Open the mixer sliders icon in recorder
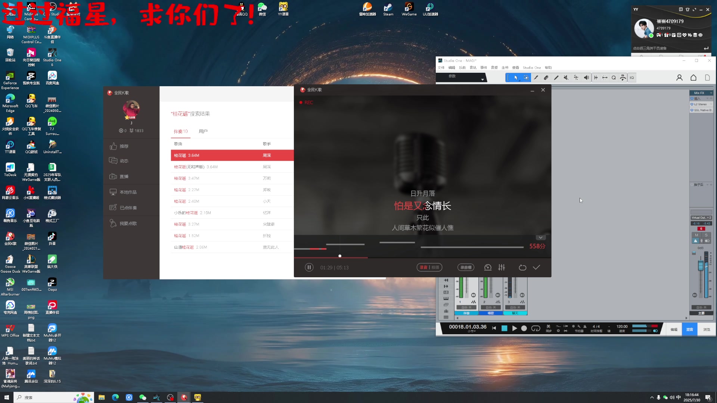 [502, 268]
